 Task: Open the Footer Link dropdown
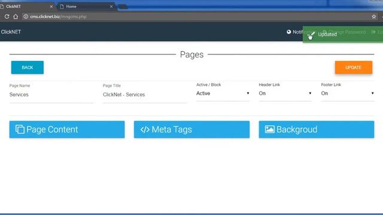pyautogui.click(x=347, y=93)
